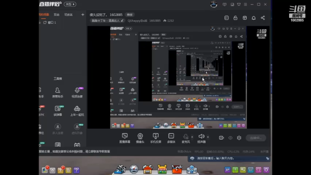311x175 pixels.
Task: Open the red toolbox dock icon
Action: [x=177, y=170]
